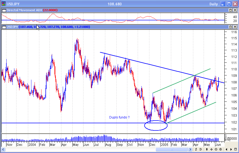Select the zoom in tool

[220, 150]
